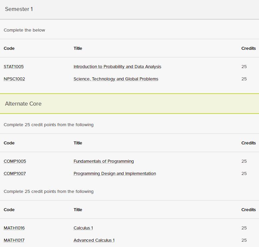This screenshot has width=259, height=247.
Task: Open the COMP1005 course code link
Action: (15, 161)
